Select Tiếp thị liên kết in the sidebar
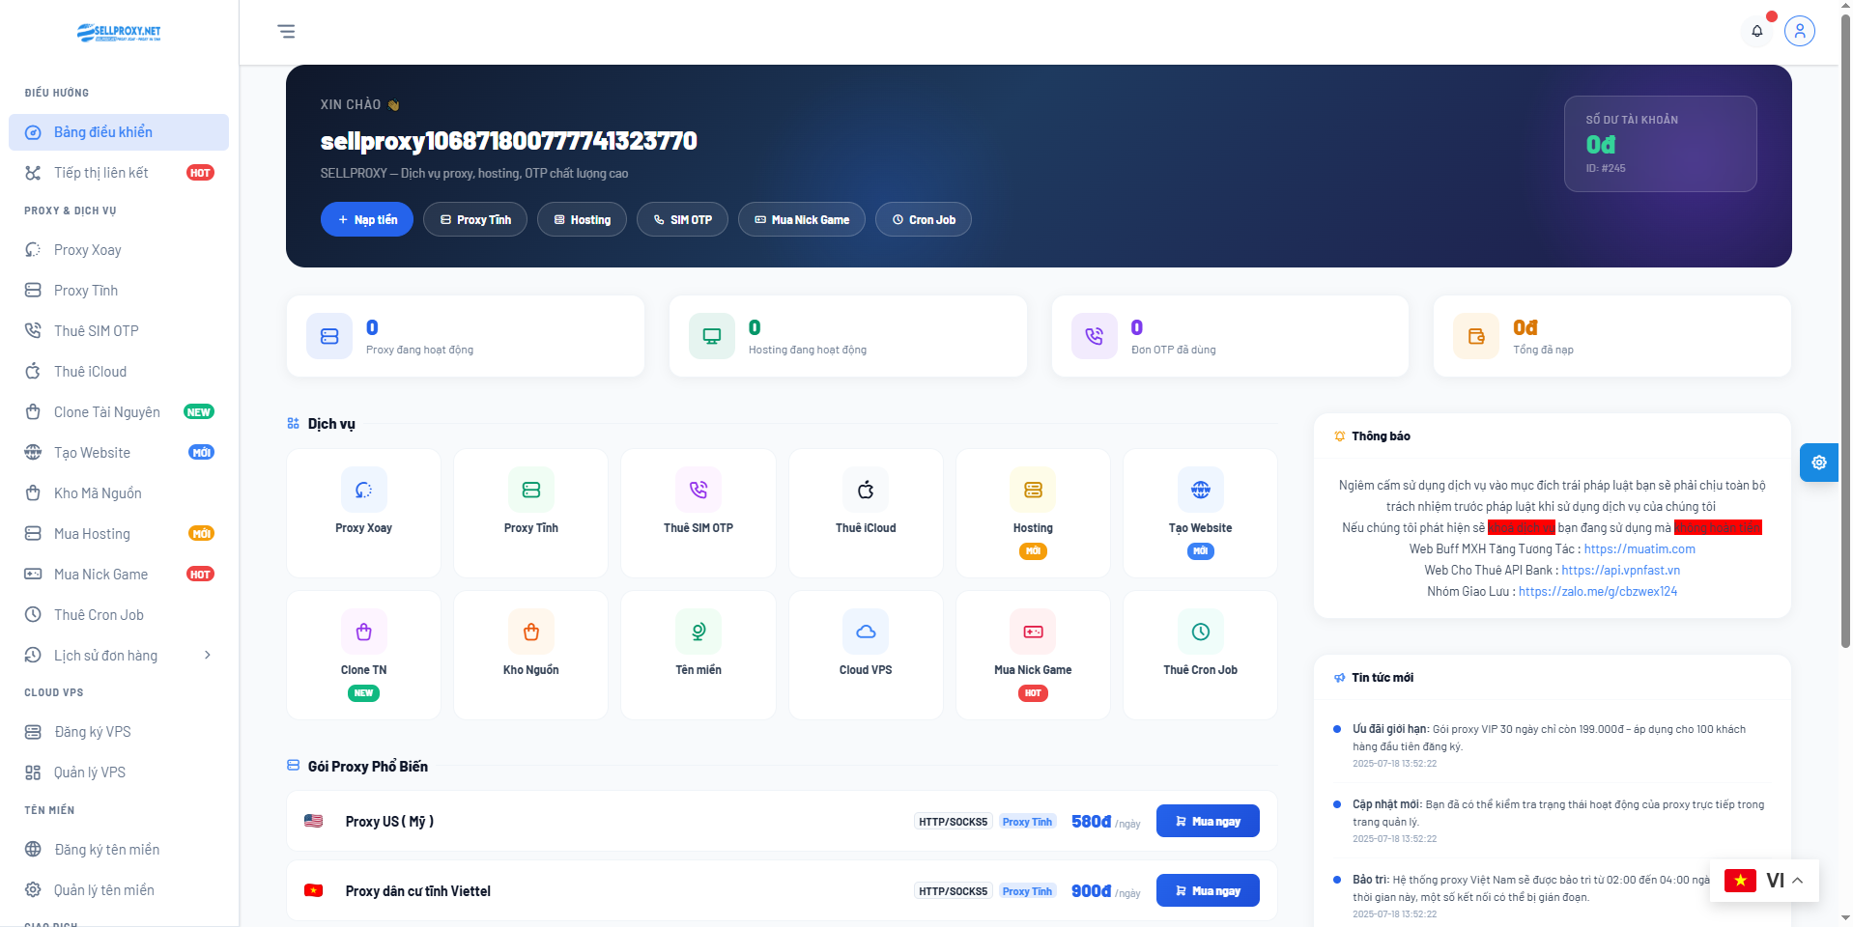The width and height of the screenshot is (1853, 927). pos(100,172)
